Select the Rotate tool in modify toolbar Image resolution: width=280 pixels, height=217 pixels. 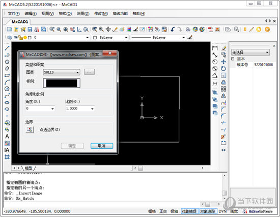coord(223,68)
